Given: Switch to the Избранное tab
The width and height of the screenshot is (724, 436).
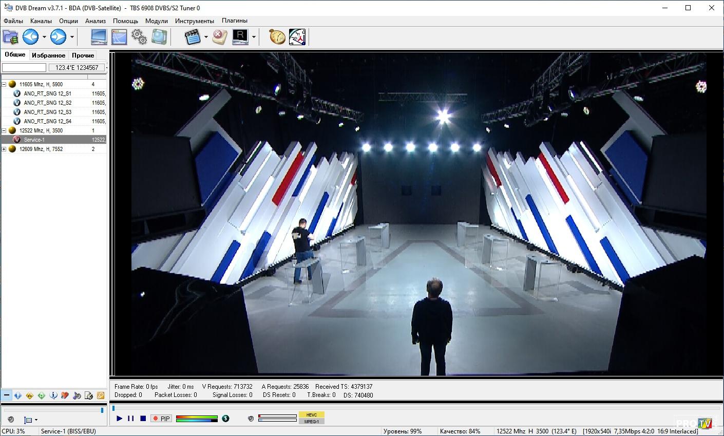Looking at the screenshot, I should pyautogui.click(x=48, y=55).
